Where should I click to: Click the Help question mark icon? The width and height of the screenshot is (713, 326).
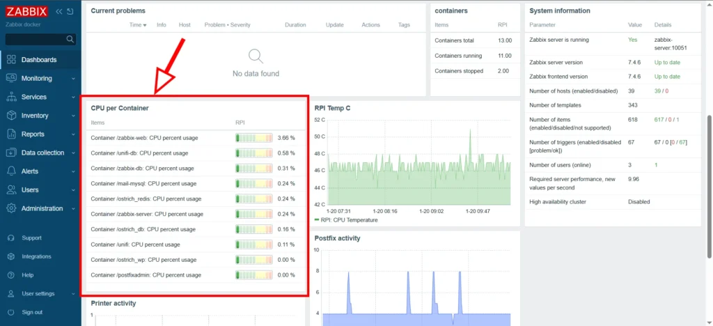coord(11,275)
